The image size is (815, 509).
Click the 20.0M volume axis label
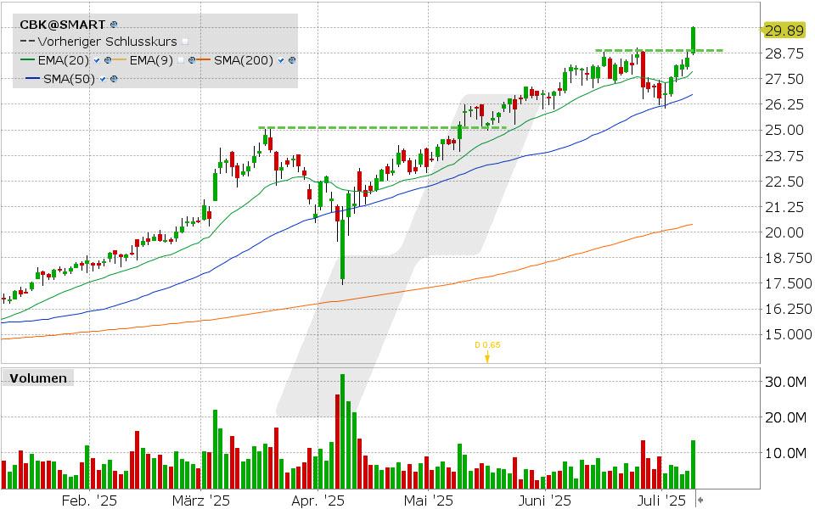tap(785, 417)
